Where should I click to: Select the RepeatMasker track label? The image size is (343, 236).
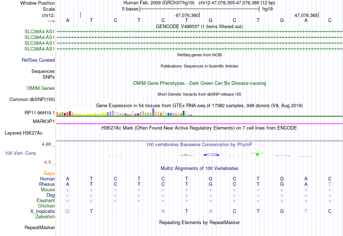[x=40, y=227]
